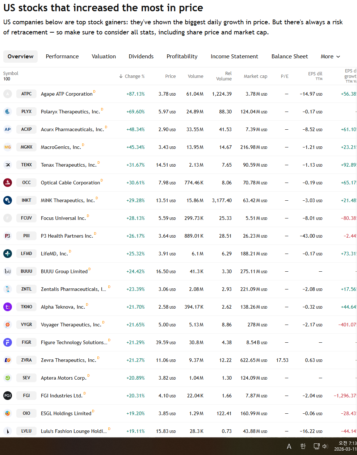
Task: Toggle the taskbar A input mode indicator
Action: [289, 446]
